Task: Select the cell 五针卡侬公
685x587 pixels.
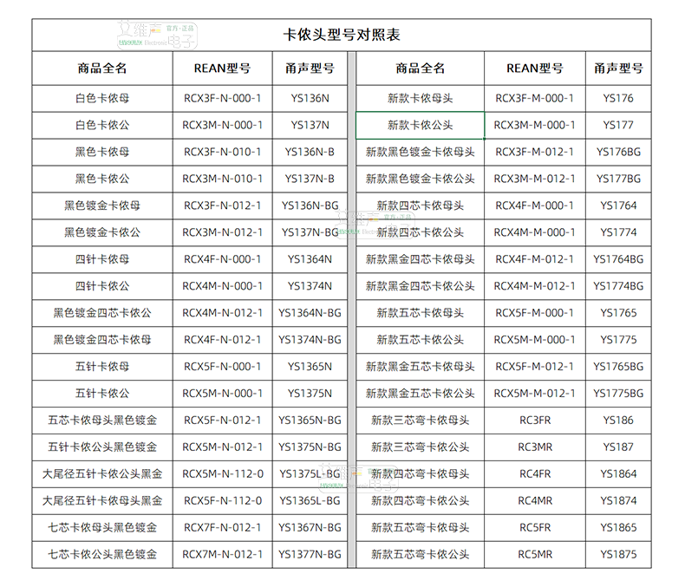Action: 102,394
